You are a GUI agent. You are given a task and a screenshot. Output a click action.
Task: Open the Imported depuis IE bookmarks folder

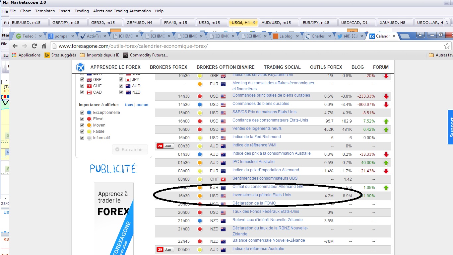(99, 55)
